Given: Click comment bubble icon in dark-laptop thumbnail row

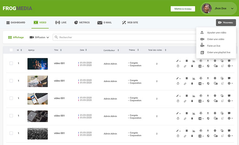Looking at the screenshot, I should [229, 113].
